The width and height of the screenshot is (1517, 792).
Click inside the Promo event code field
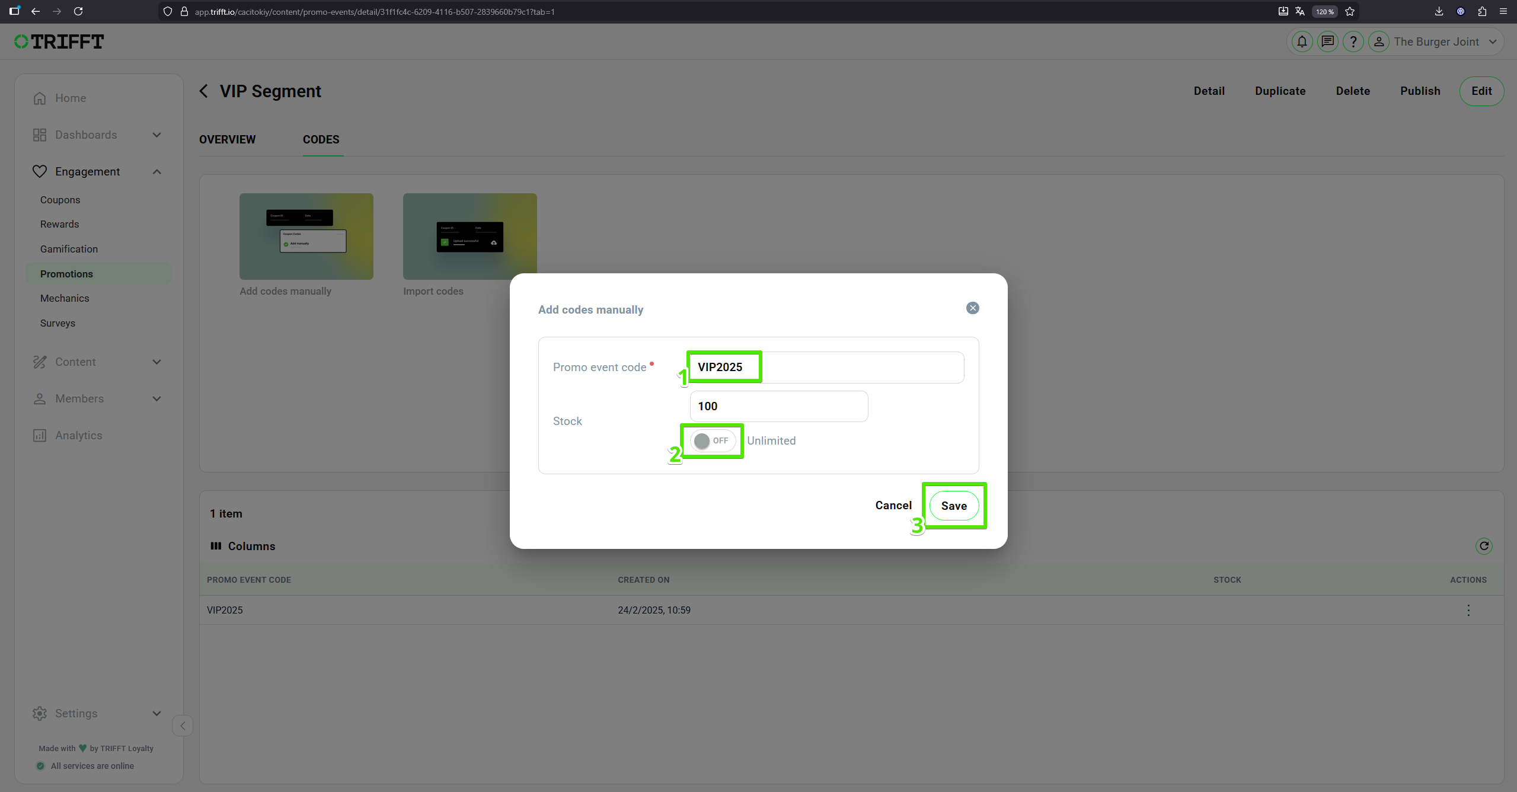[824, 367]
